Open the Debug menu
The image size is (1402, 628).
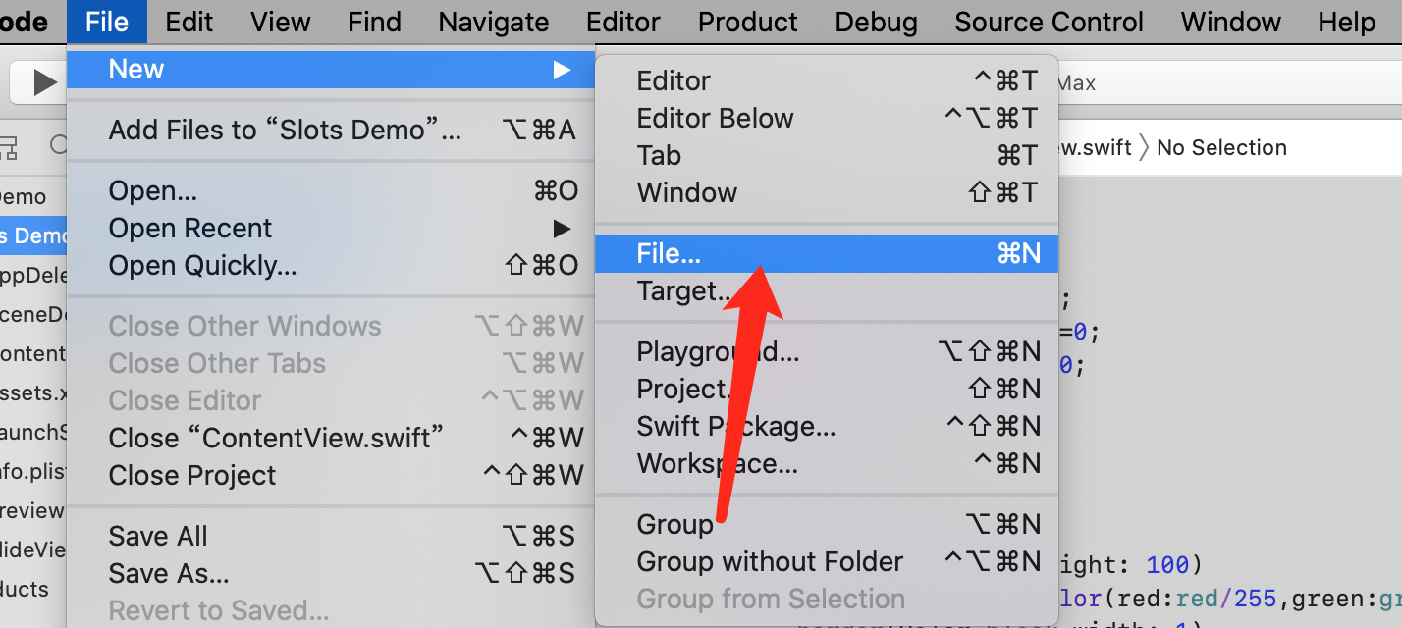coord(876,22)
